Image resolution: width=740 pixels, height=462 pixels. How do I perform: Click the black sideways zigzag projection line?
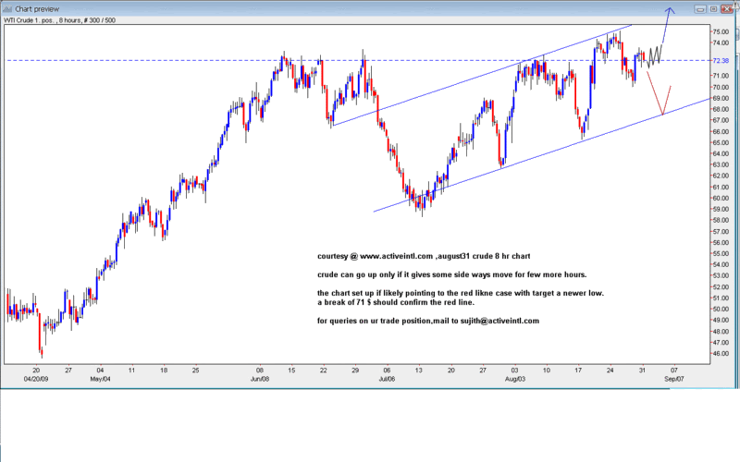[654, 57]
